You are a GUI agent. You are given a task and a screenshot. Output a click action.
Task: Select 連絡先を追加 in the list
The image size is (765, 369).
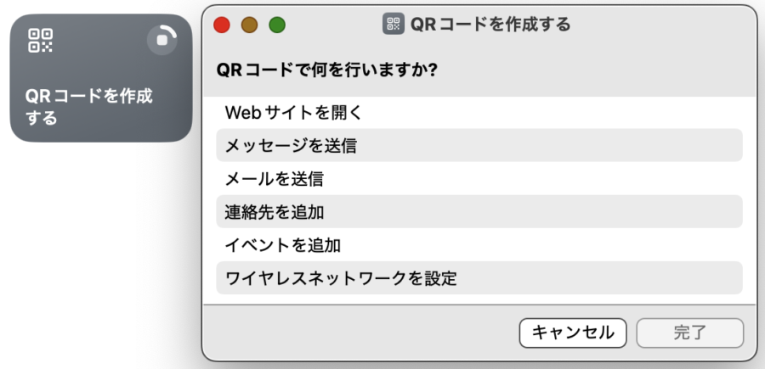(274, 212)
